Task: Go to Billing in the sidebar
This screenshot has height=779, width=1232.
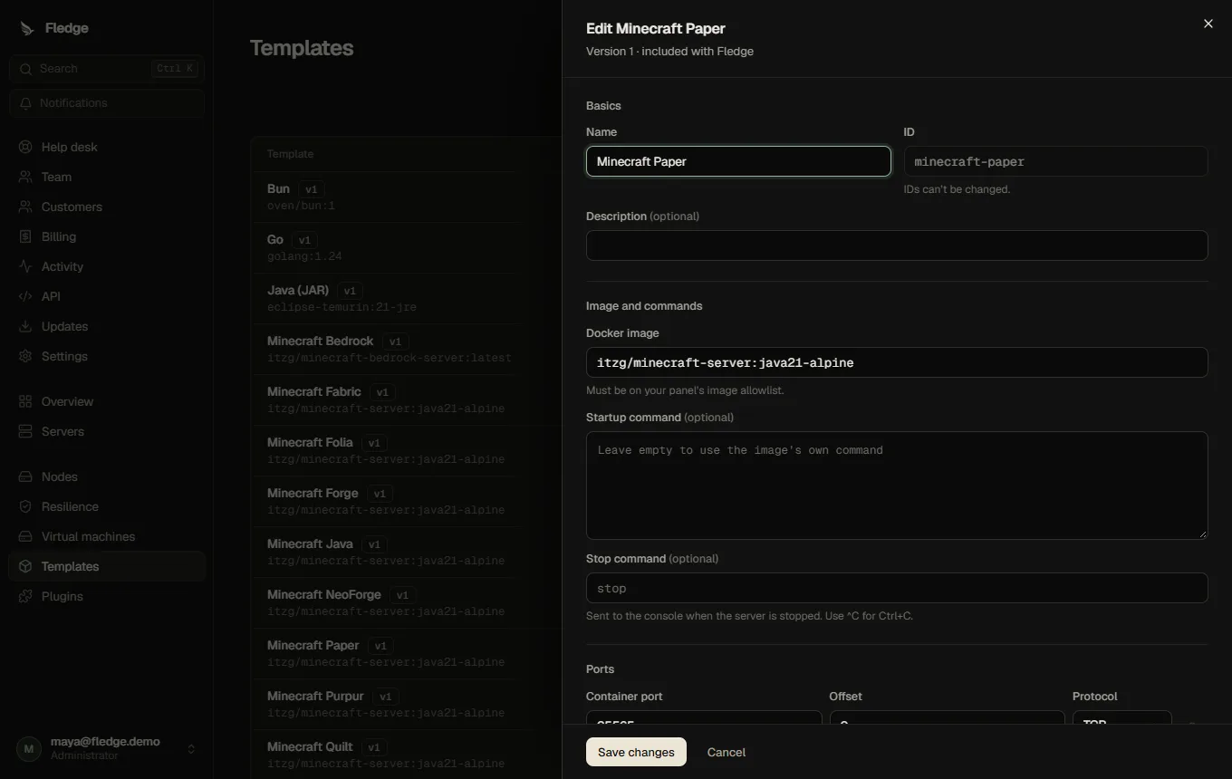Action: tap(107, 236)
